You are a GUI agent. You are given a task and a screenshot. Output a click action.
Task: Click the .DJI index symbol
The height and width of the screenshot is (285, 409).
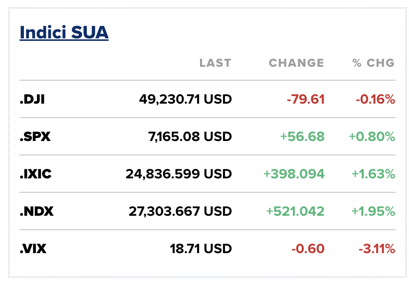[32, 99]
